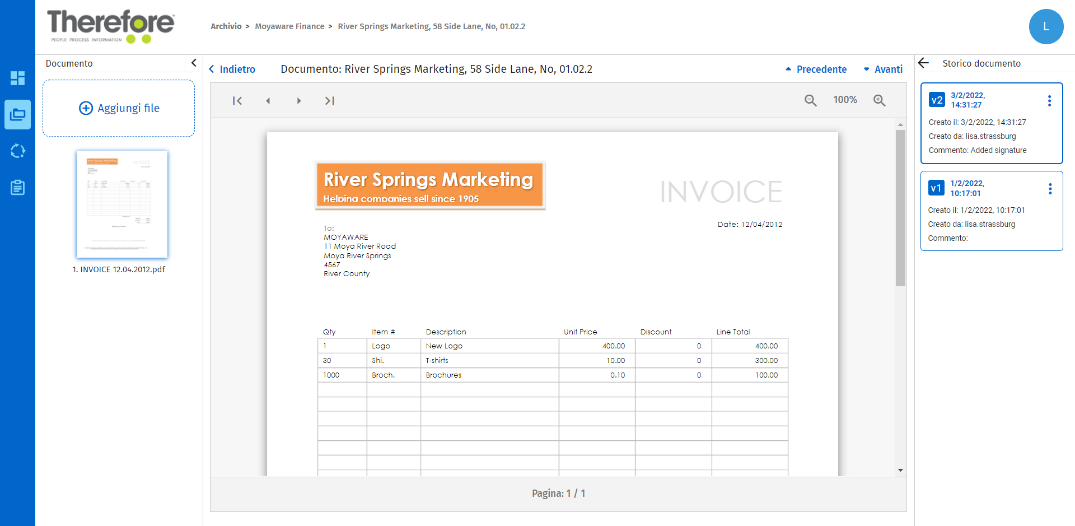This screenshot has height=526, width=1075.
Task: Click the 'New Logo' description cell
Action: (489, 346)
